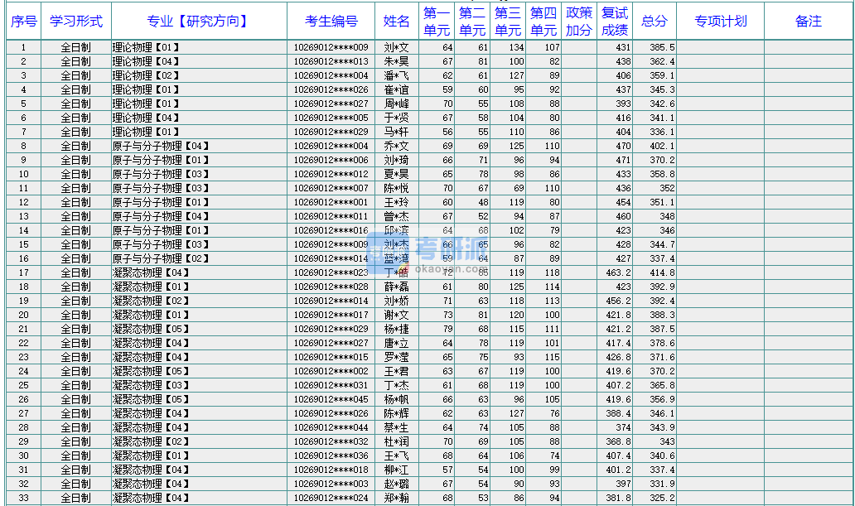This screenshot has width=855, height=506.
Task: Select 刘*文 in the first name cell
Action: (x=397, y=46)
